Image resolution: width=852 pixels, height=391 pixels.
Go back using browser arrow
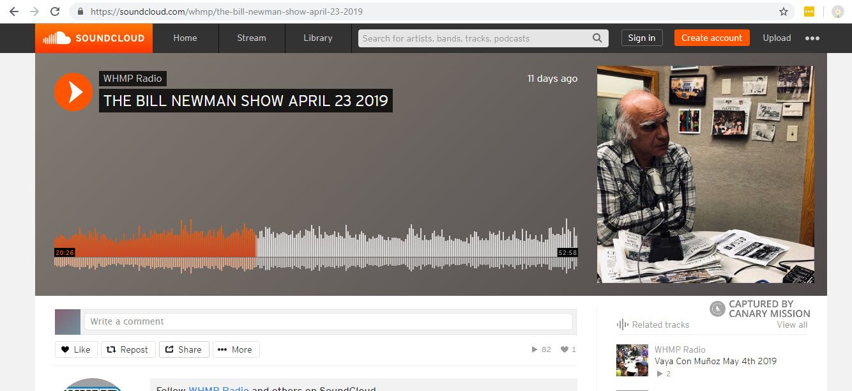pos(13,11)
